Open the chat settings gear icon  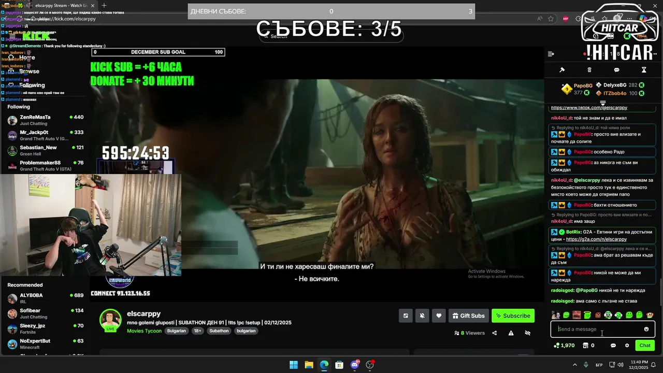coord(627,346)
